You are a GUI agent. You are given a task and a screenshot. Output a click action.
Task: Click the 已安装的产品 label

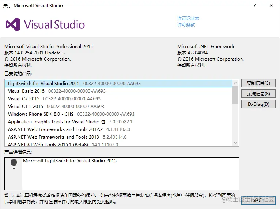click(18, 74)
